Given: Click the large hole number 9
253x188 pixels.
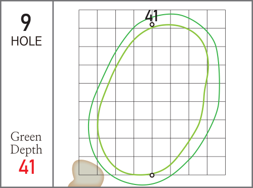Looking at the screenshot, I should tap(26, 22).
